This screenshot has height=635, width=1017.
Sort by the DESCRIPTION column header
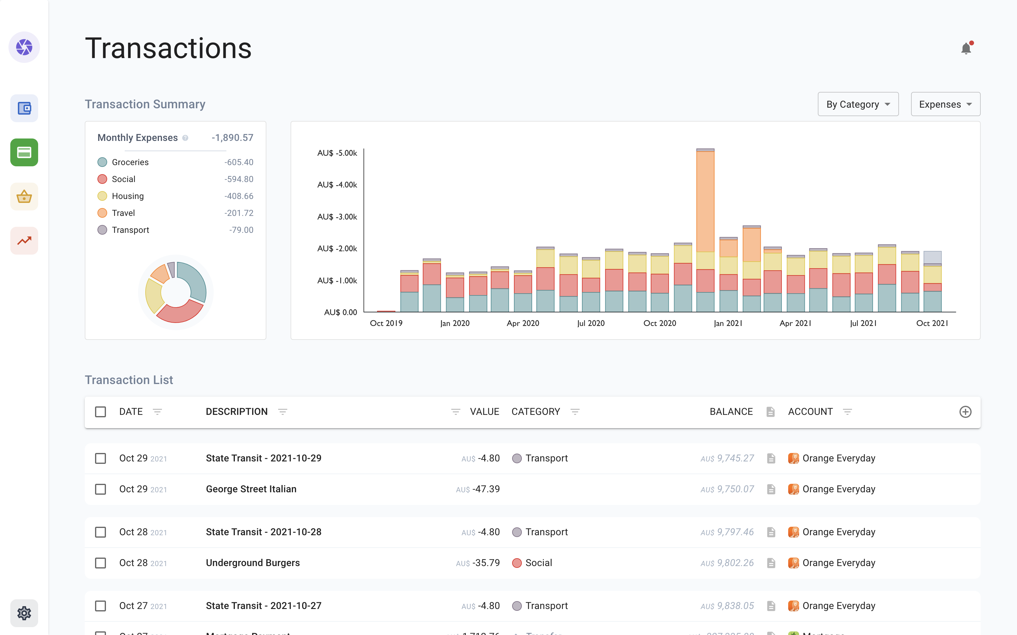237,412
